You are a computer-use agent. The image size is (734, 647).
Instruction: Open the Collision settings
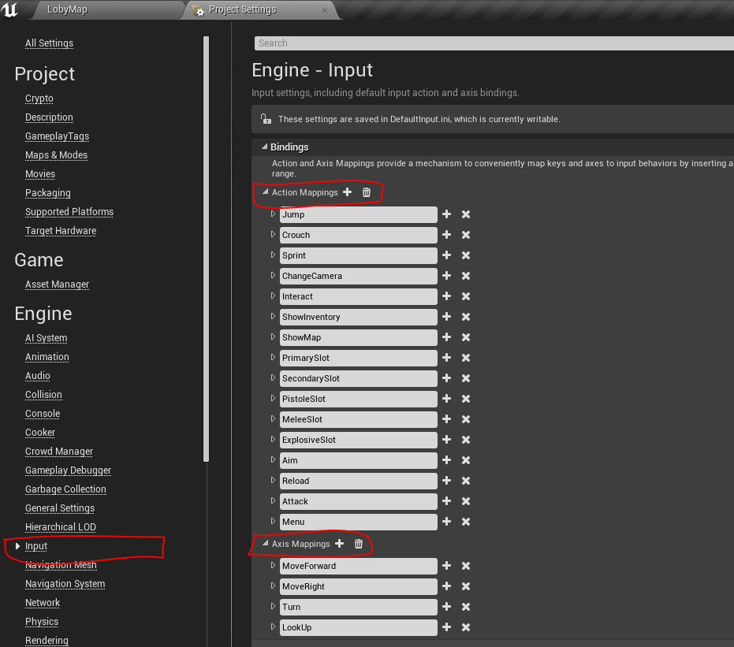click(x=43, y=395)
